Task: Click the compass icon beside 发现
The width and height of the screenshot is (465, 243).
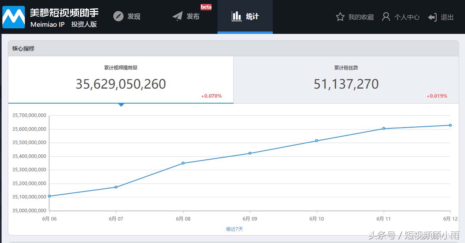Action: pos(118,17)
